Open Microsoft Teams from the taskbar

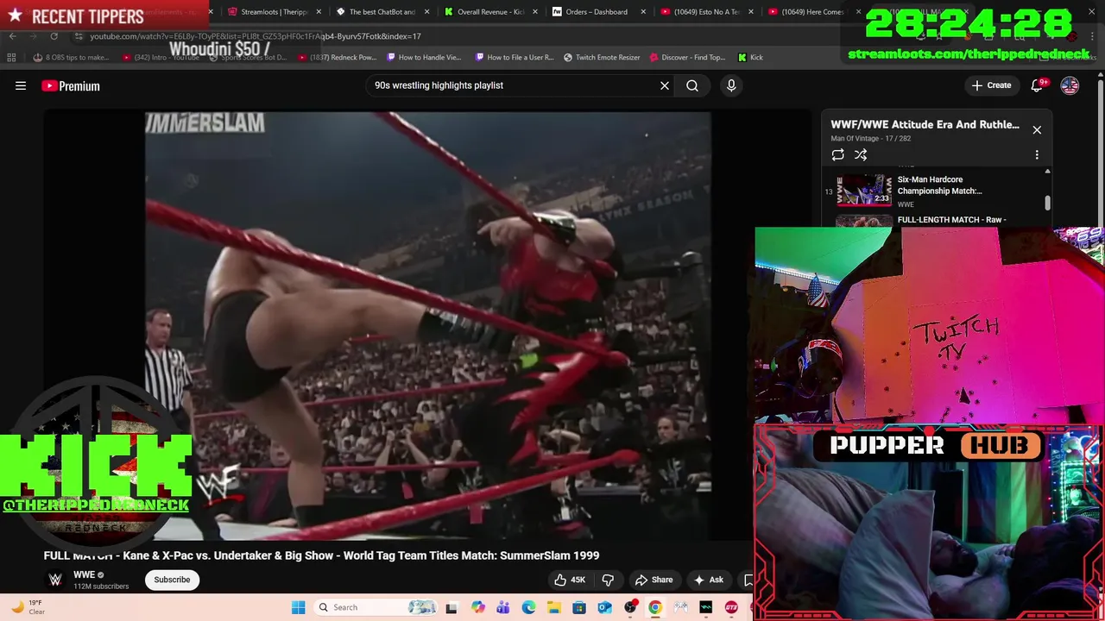point(503,607)
